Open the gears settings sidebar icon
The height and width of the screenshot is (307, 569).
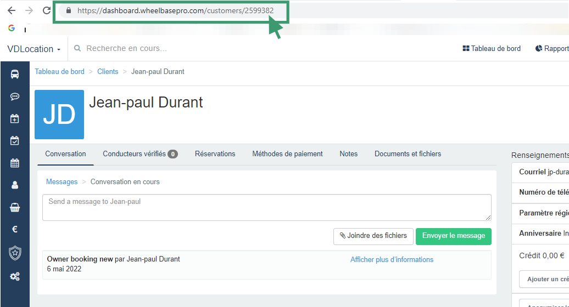pyautogui.click(x=15, y=276)
